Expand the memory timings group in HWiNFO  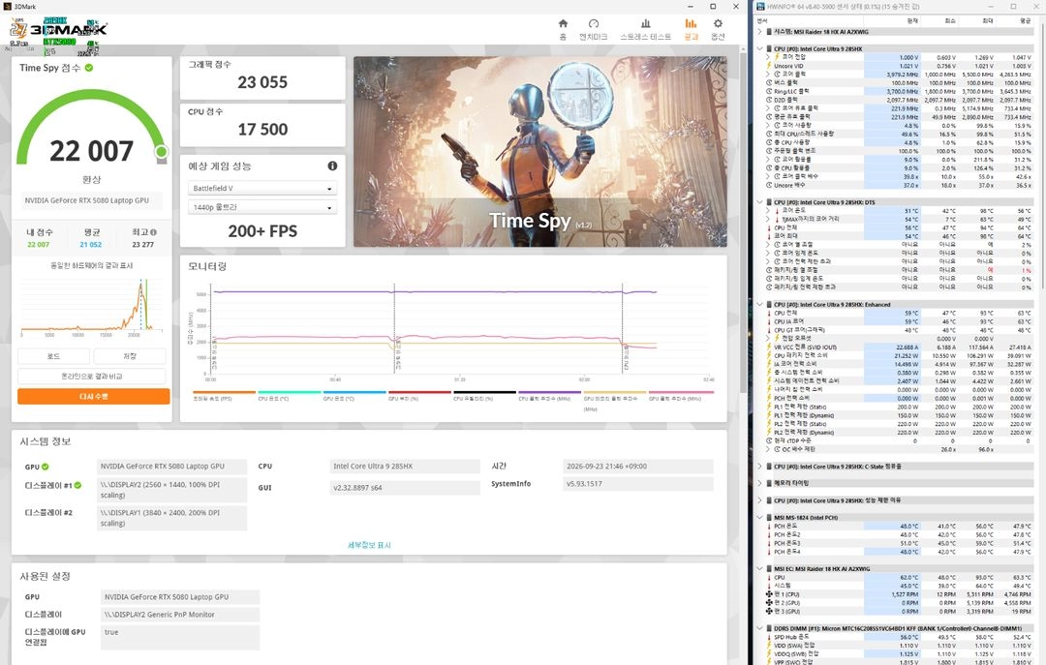(x=760, y=483)
